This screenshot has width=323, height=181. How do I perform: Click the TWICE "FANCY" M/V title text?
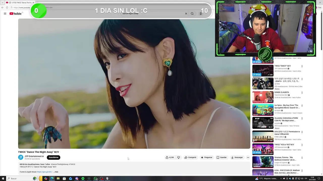pos(282,66)
